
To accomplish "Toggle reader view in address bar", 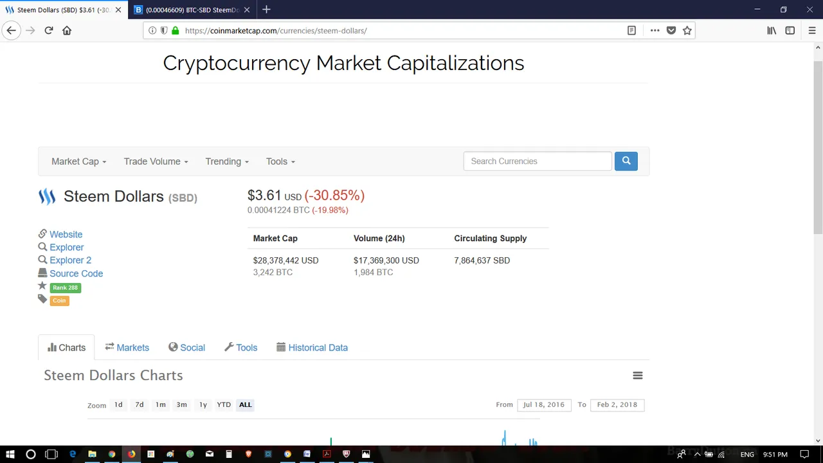I will (631, 30).
